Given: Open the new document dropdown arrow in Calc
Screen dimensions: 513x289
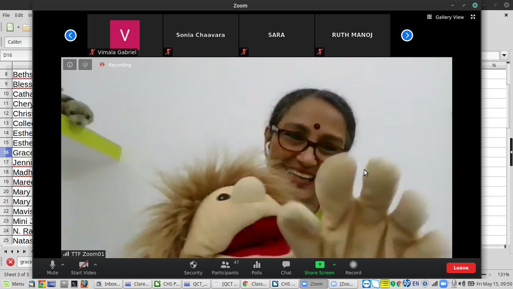Looking at the screenshot, I should [18, 28].
